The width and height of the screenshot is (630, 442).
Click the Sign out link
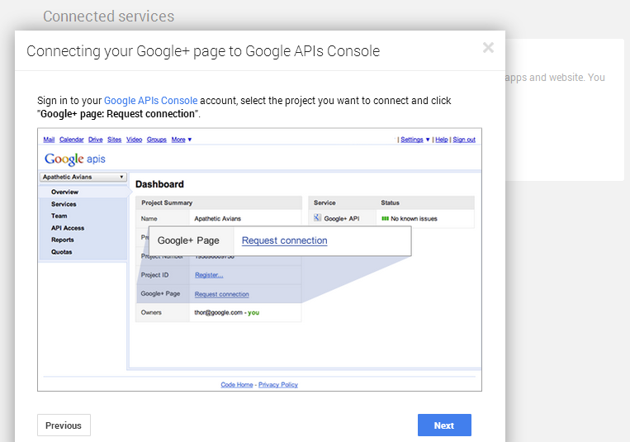(x=464, y=140)
